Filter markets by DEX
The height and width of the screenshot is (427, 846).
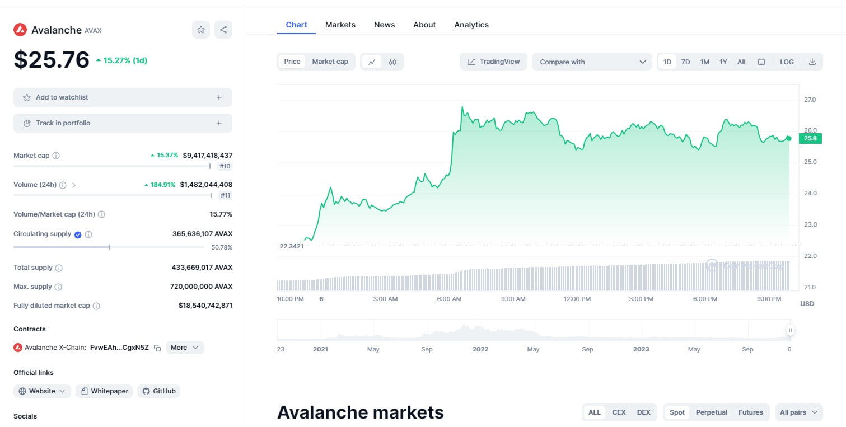(644, 412)
